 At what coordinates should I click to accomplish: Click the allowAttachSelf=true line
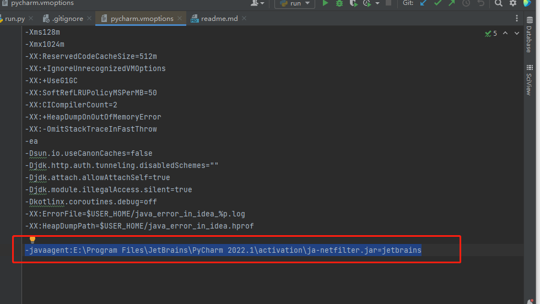point(98,178)
